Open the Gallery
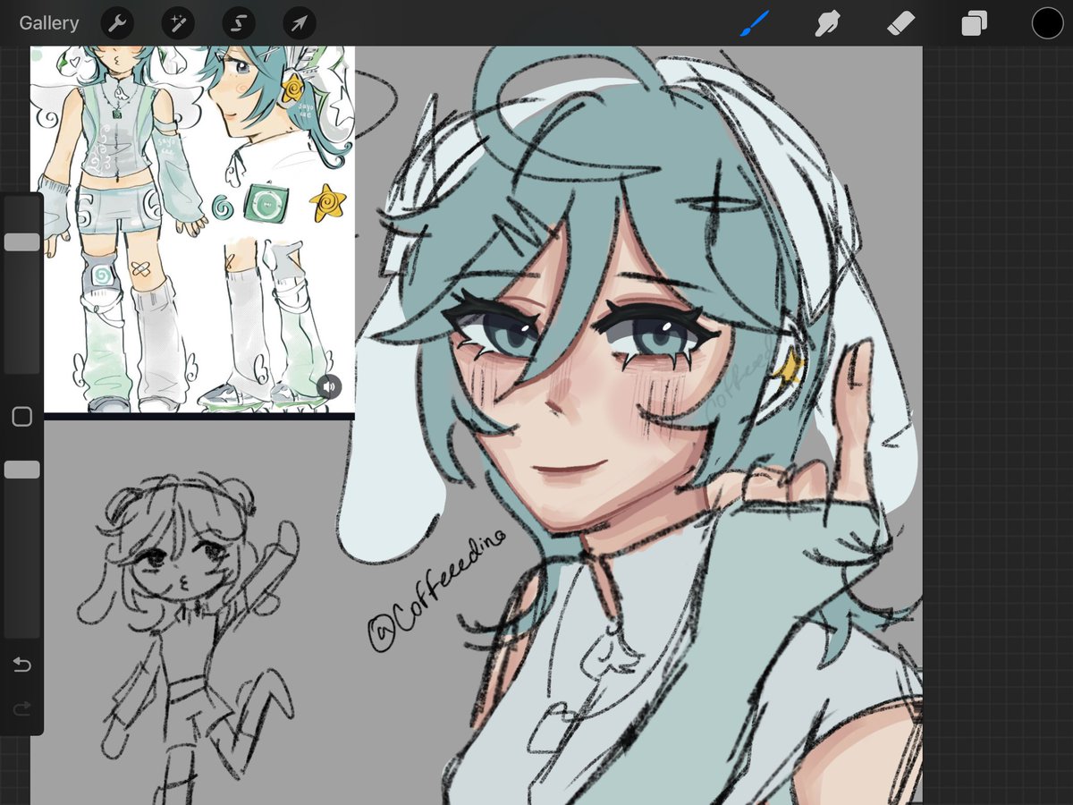 49,23
